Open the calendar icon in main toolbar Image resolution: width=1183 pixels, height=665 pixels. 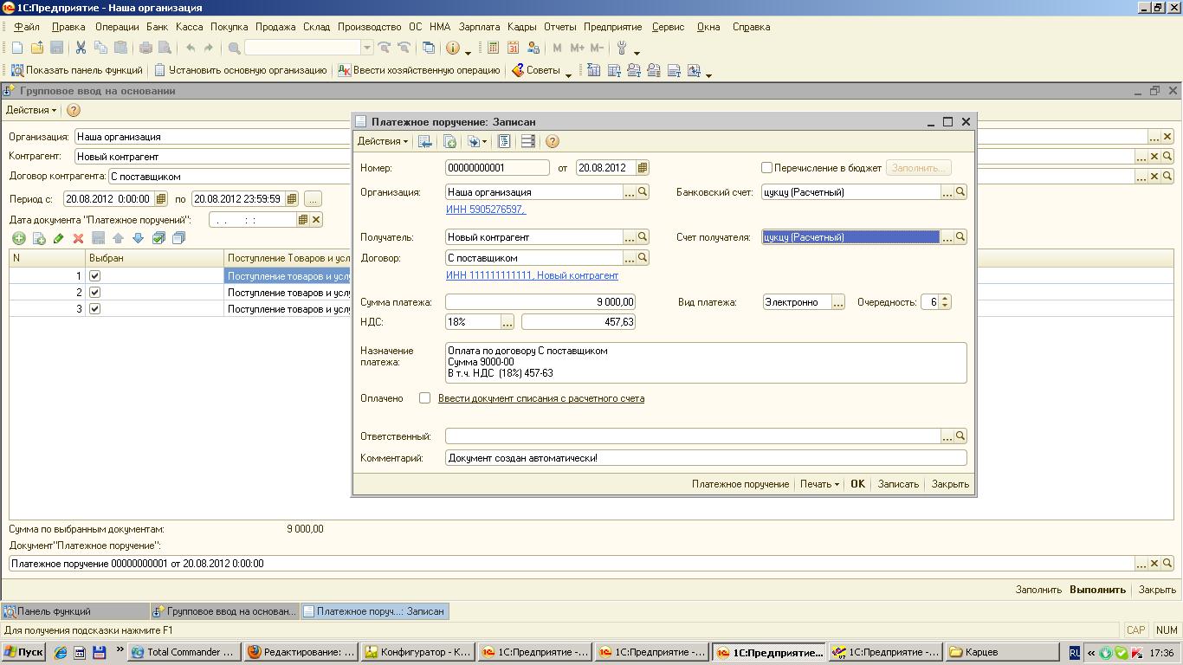pyautogui.click(x=513, y=48)
